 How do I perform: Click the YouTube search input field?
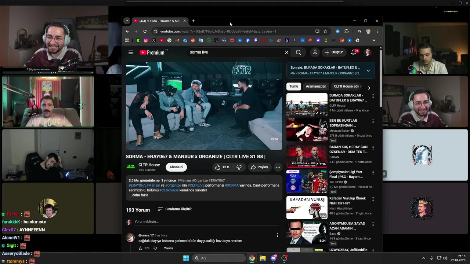pos(235,52)
